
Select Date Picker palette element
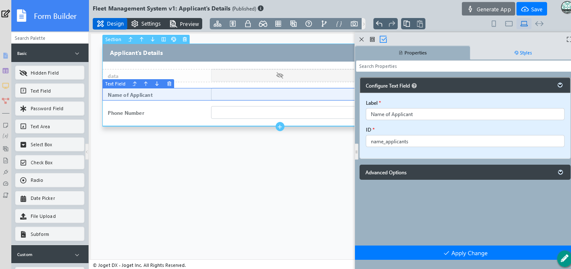[50, 198]
